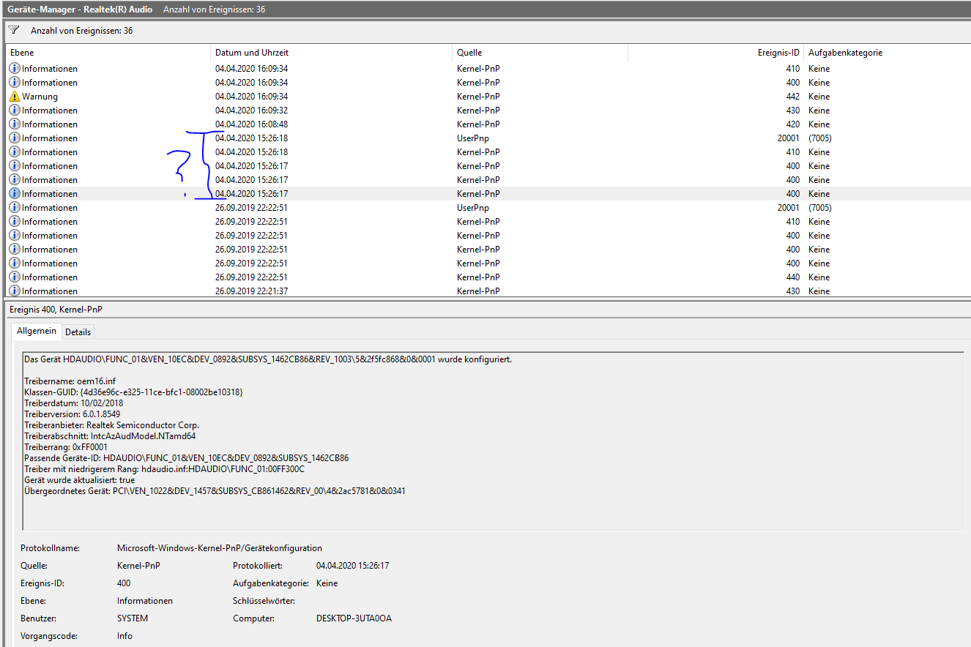Click Protokolliert value 04.04.2020 15:26:17
The image size is (971, 647).
(x=352, y=566)
